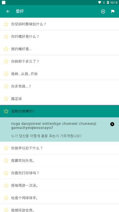119x212 pixels.
Task: Tap the phrase 我做...从我...开始
Action: (x=59, y=74)
